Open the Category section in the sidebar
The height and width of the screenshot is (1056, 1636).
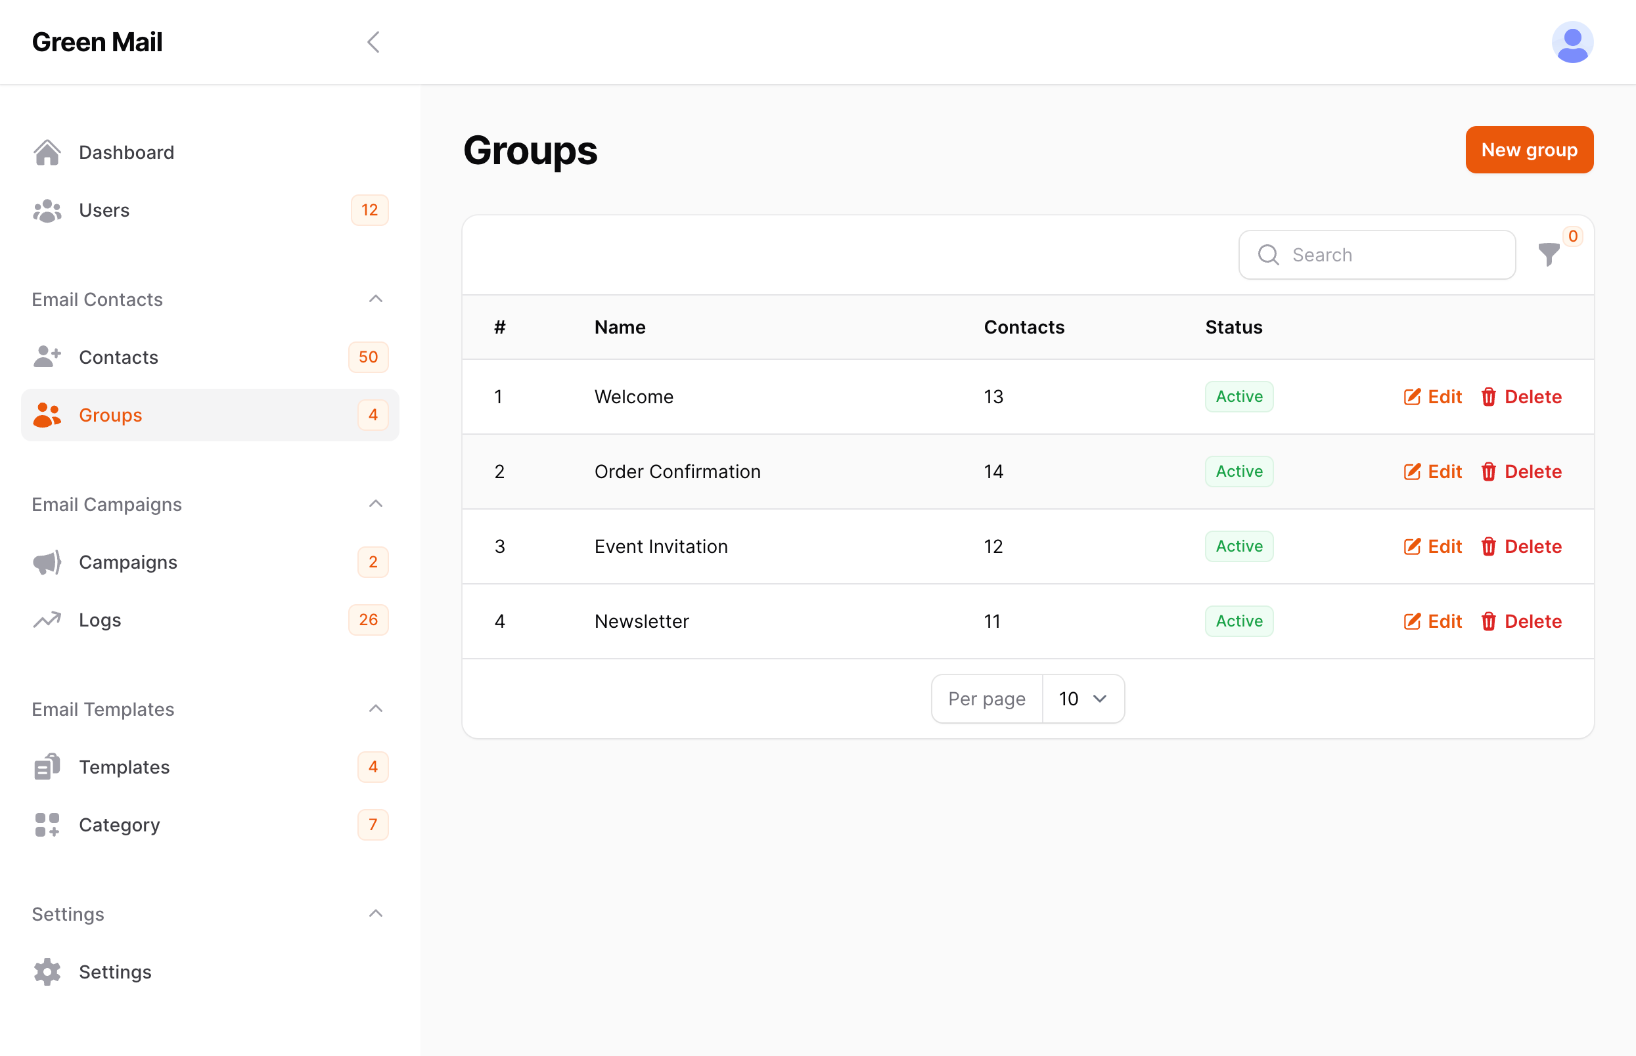click(x=119, y=824)
